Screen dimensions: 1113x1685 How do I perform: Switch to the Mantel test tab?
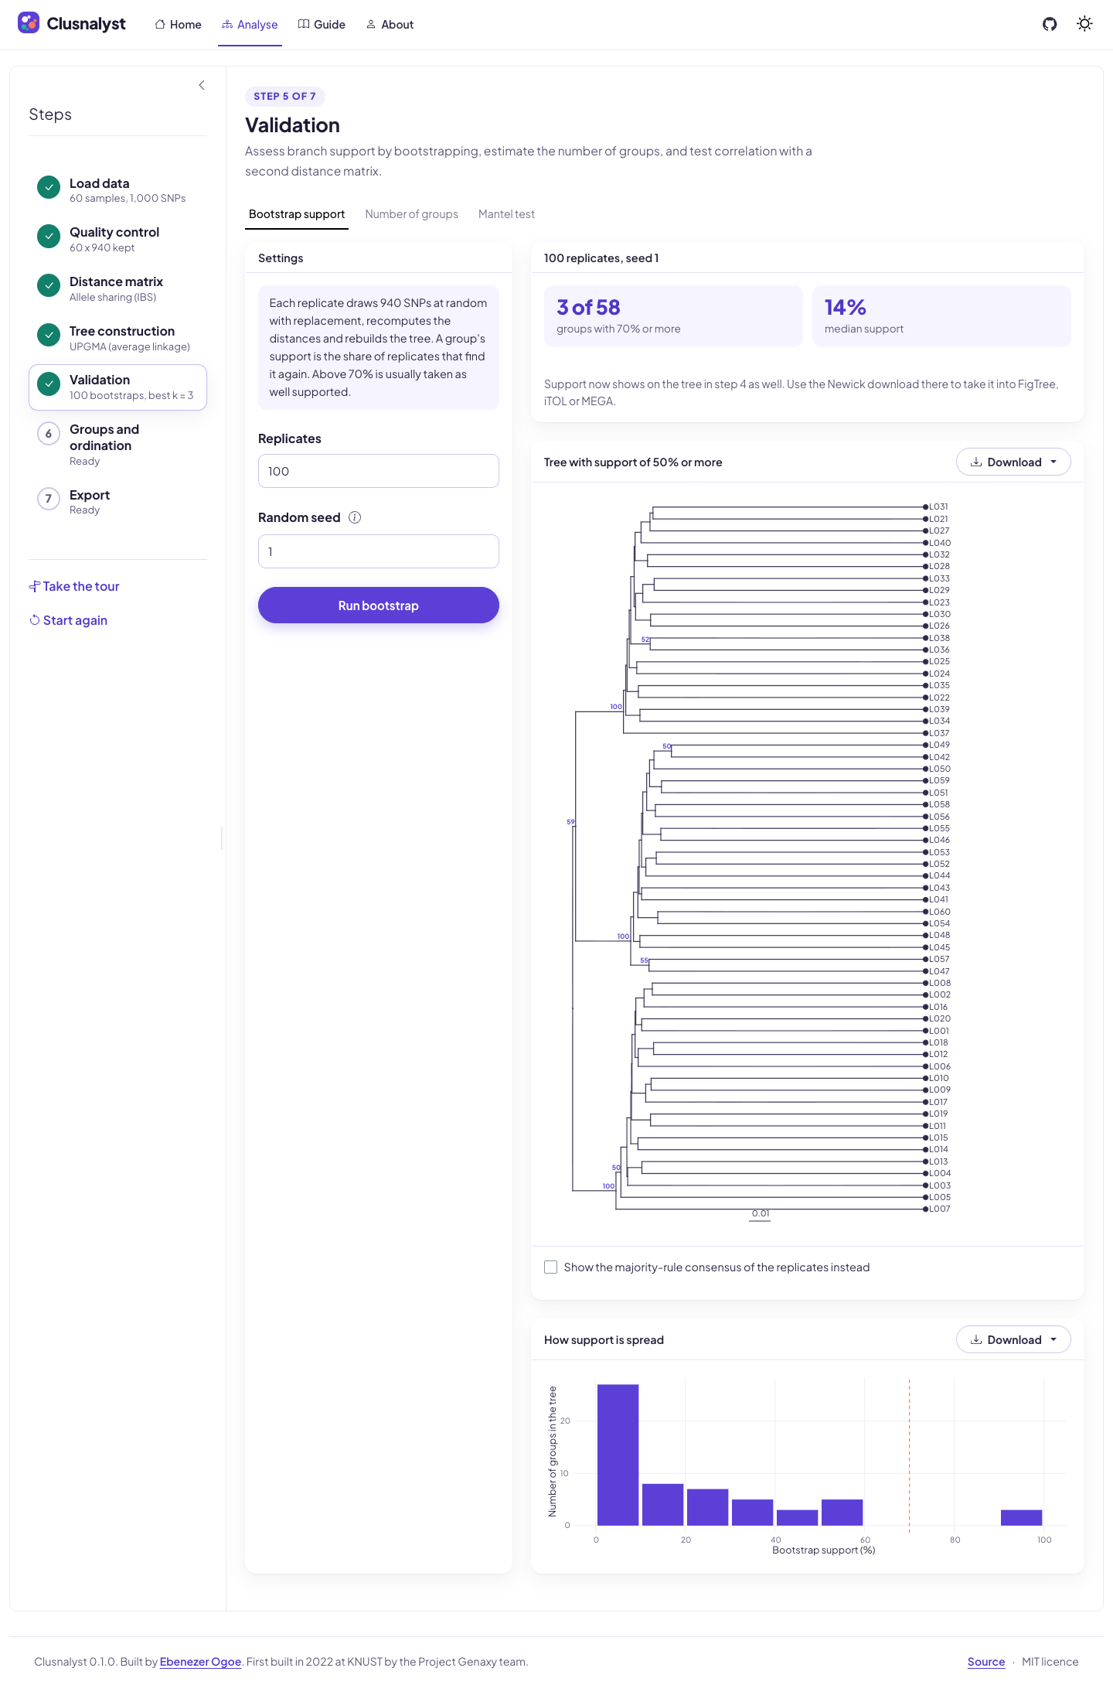coord(506,214)
